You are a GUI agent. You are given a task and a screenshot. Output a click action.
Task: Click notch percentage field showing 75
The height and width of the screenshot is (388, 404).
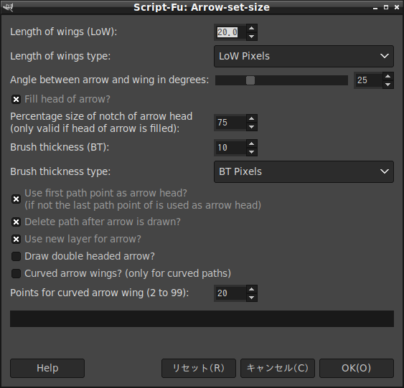230,123
